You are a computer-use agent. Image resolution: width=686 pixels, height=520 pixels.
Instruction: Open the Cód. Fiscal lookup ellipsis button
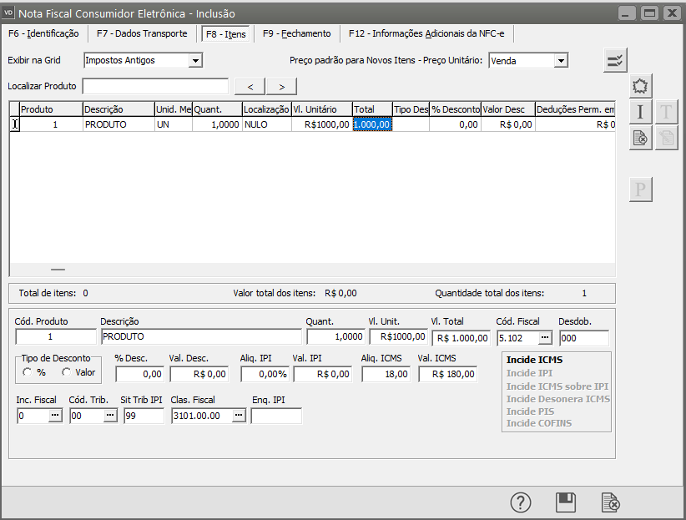(545, 337)
